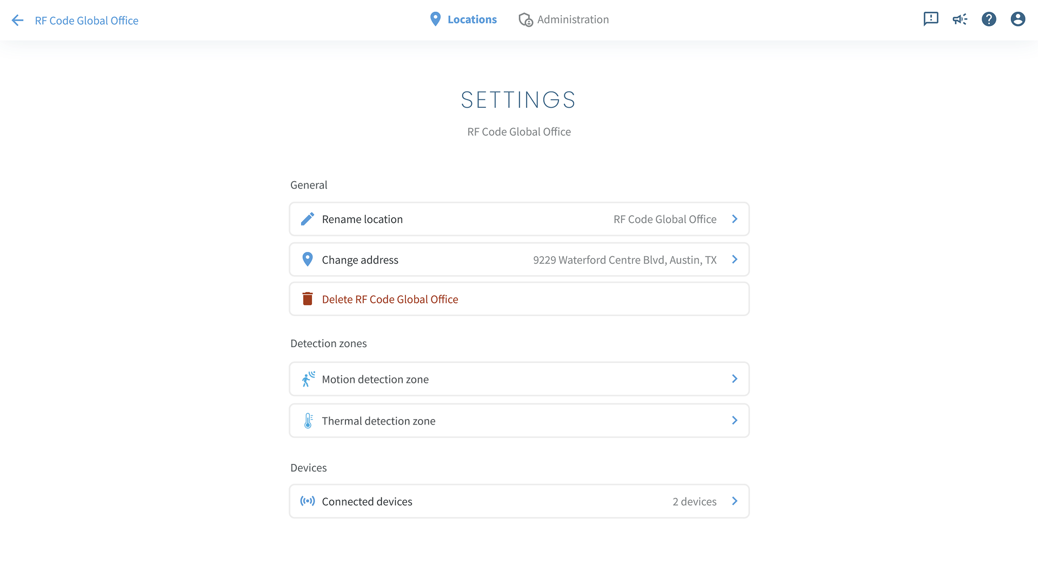Switch to the Locations tab
This screenshot has height=584, width=1038.
[x=463, y=19]
